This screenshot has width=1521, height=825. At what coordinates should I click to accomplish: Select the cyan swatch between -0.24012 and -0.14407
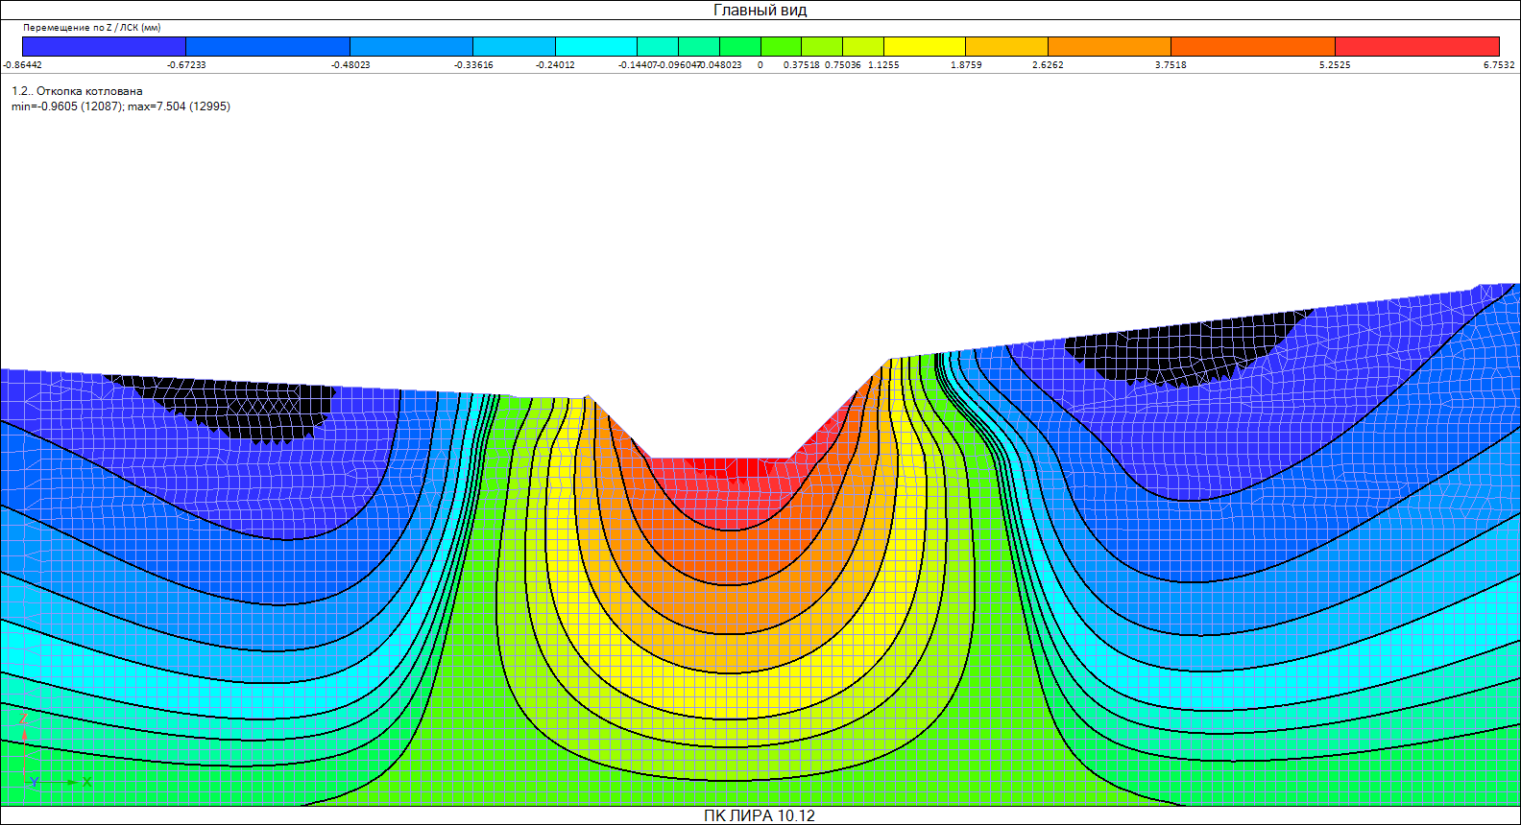596,46
